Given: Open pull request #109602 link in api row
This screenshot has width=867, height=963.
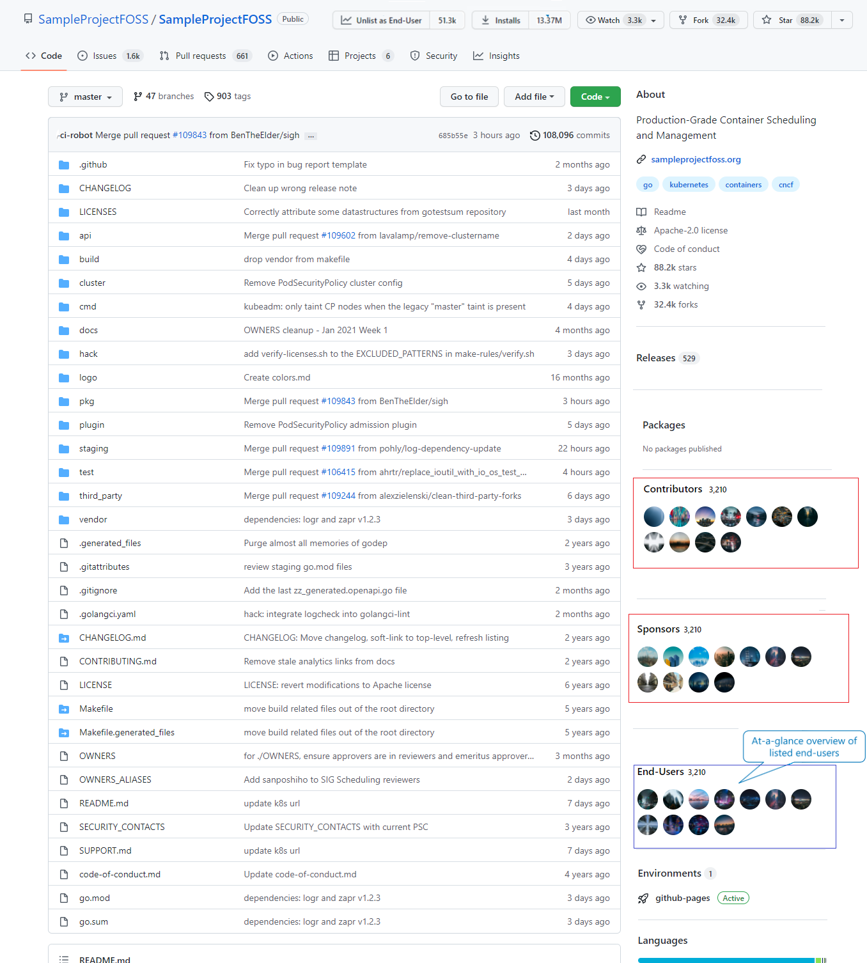Looking at the screenshot, I should 338,236.
